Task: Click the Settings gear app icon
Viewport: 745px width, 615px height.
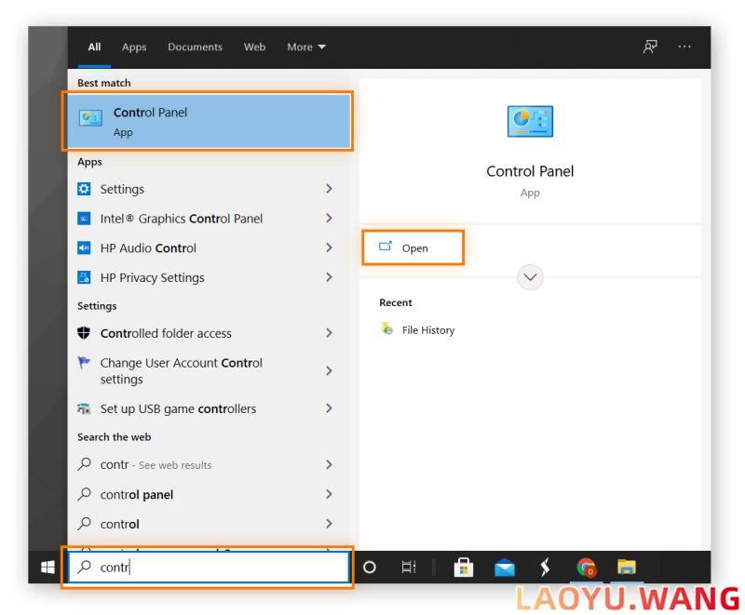Action: point(84,189)
